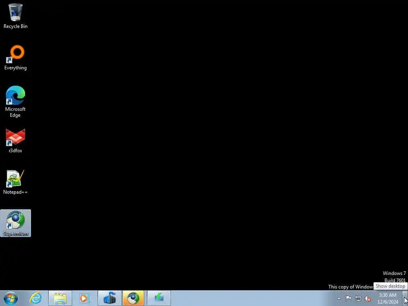The width and height of the screenshot is (408, 306).
Task: Show hidden tray icons arrow
Action: [339, 298]
